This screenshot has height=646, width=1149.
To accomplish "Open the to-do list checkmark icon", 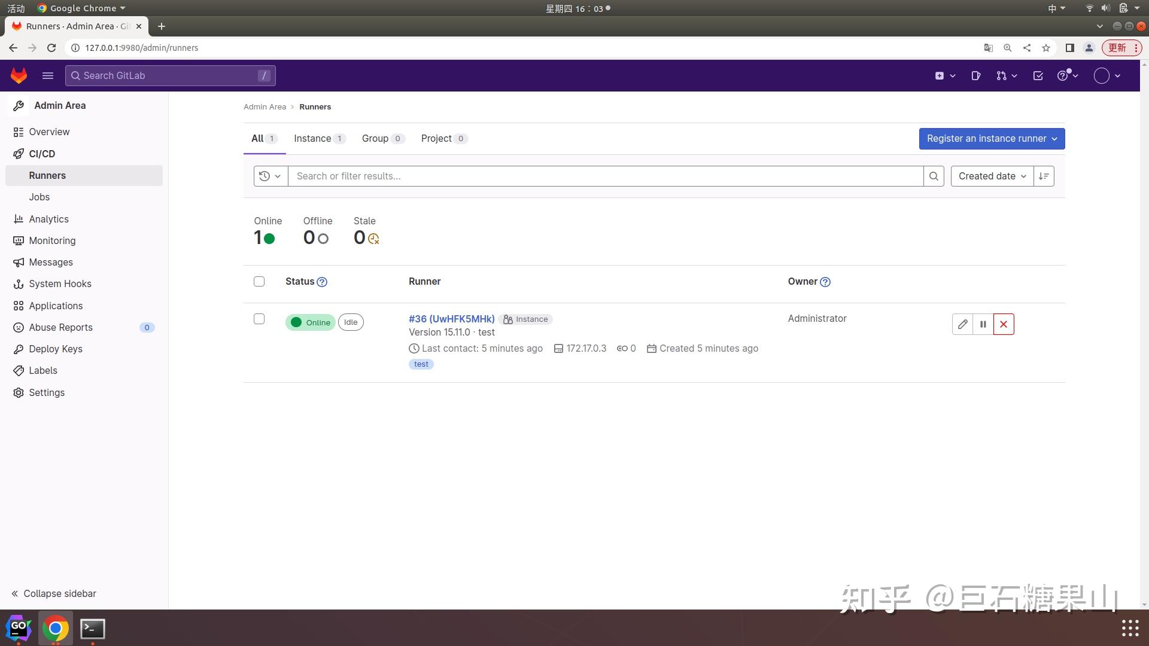I will tap(1038, 75).
